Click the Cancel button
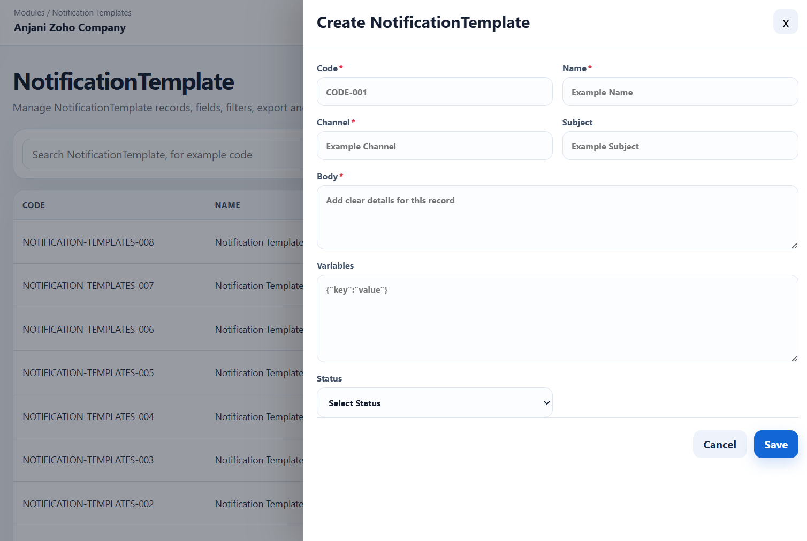This screenshot has width=807, height=541. click(720, 444)
